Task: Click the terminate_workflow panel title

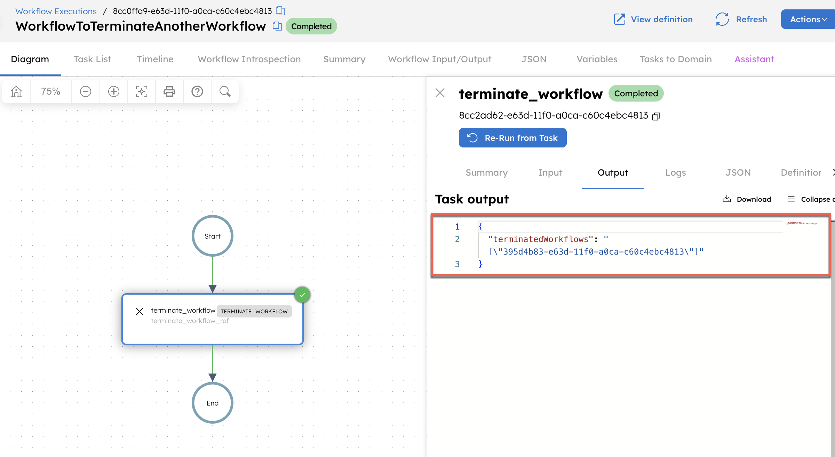Action: pos(531,94)
